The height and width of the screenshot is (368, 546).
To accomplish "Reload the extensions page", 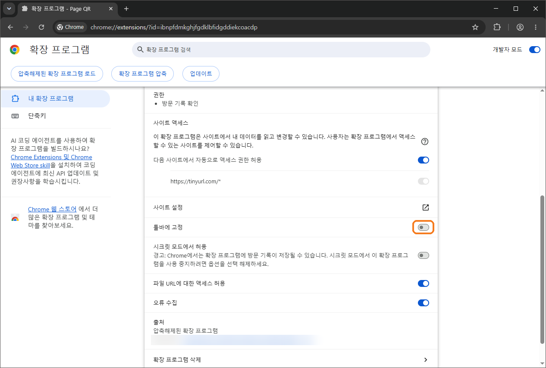I will (x=41, y=27).
